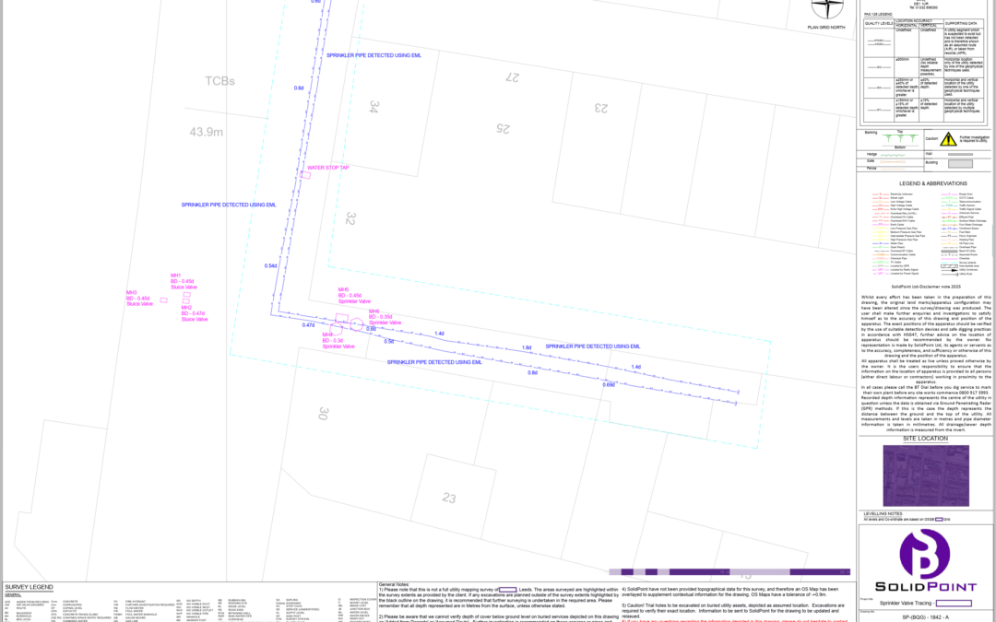This screenshot has width=996, height=622.
Task: Click house number '32' on the map
Action: [350, 218]
